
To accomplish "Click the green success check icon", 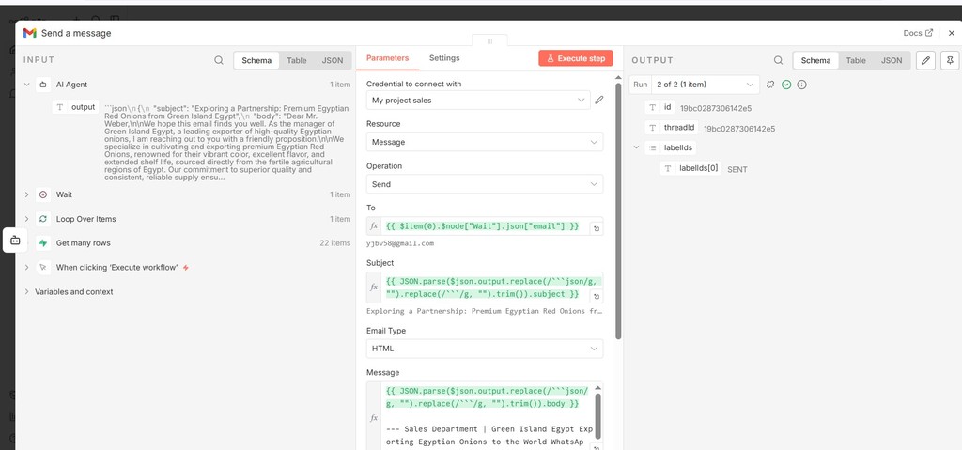I will tap(786, 85).
